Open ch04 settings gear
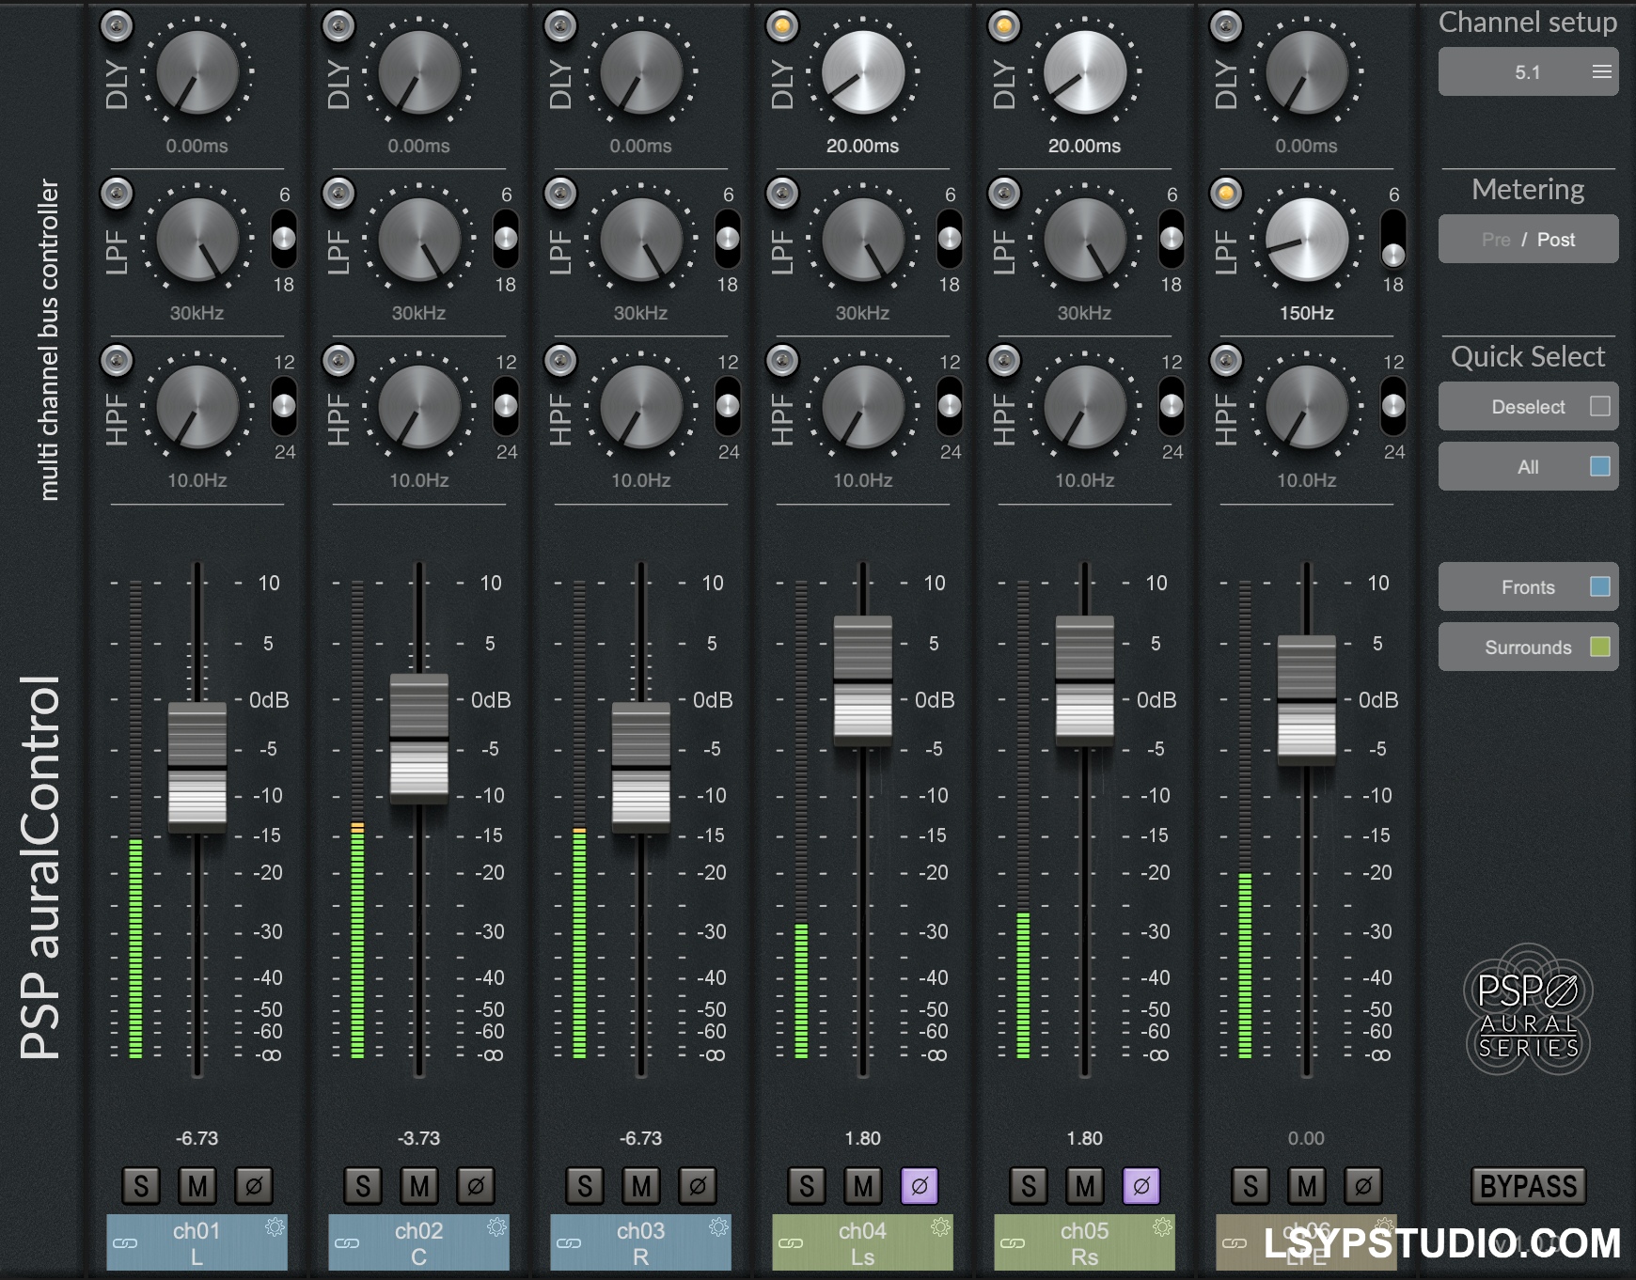 940,1226
